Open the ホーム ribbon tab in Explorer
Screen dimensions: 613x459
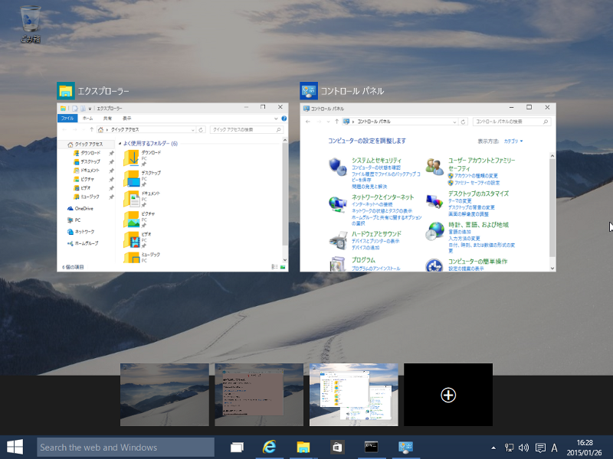pyautogui.click(x=87, y=119)
